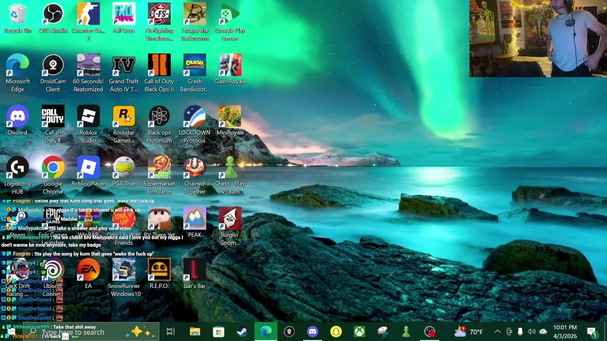Open Task View in the taskbar
The image size is (607, 341).
coord(171,332)
